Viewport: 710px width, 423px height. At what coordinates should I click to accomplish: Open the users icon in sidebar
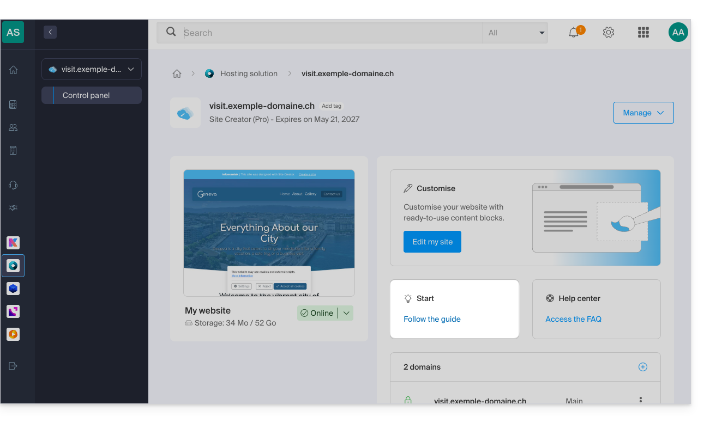tap(13, 127)
